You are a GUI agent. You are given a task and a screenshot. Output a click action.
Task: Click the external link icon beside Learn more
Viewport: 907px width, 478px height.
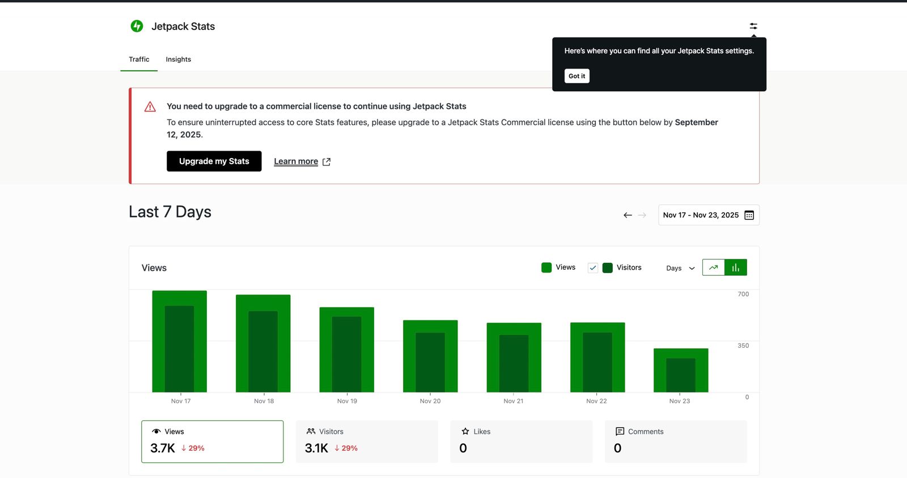tap(327, 162)
